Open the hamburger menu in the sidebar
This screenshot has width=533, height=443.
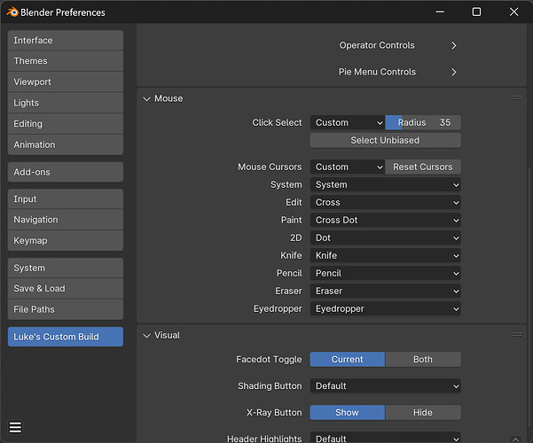click(x=15, y=427)
